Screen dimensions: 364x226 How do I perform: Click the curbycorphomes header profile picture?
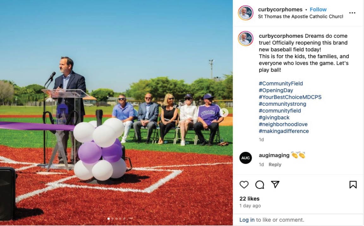pos(246,13)
